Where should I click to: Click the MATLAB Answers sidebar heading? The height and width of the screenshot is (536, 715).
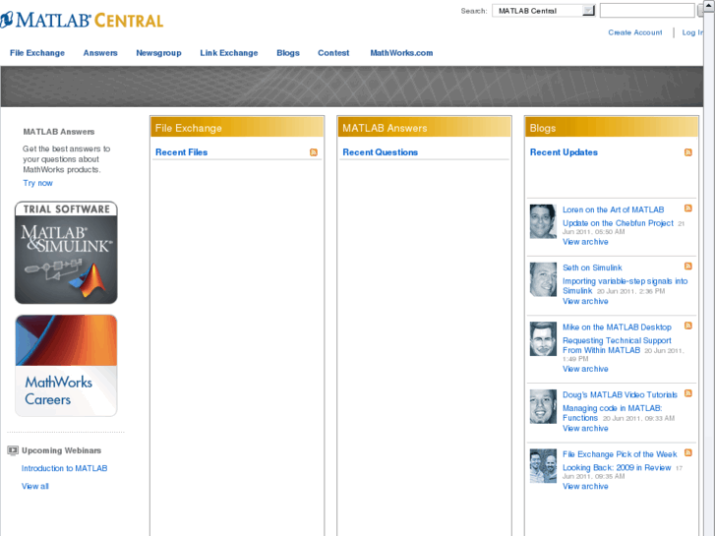pyautogui.click(x=59, y=132)
